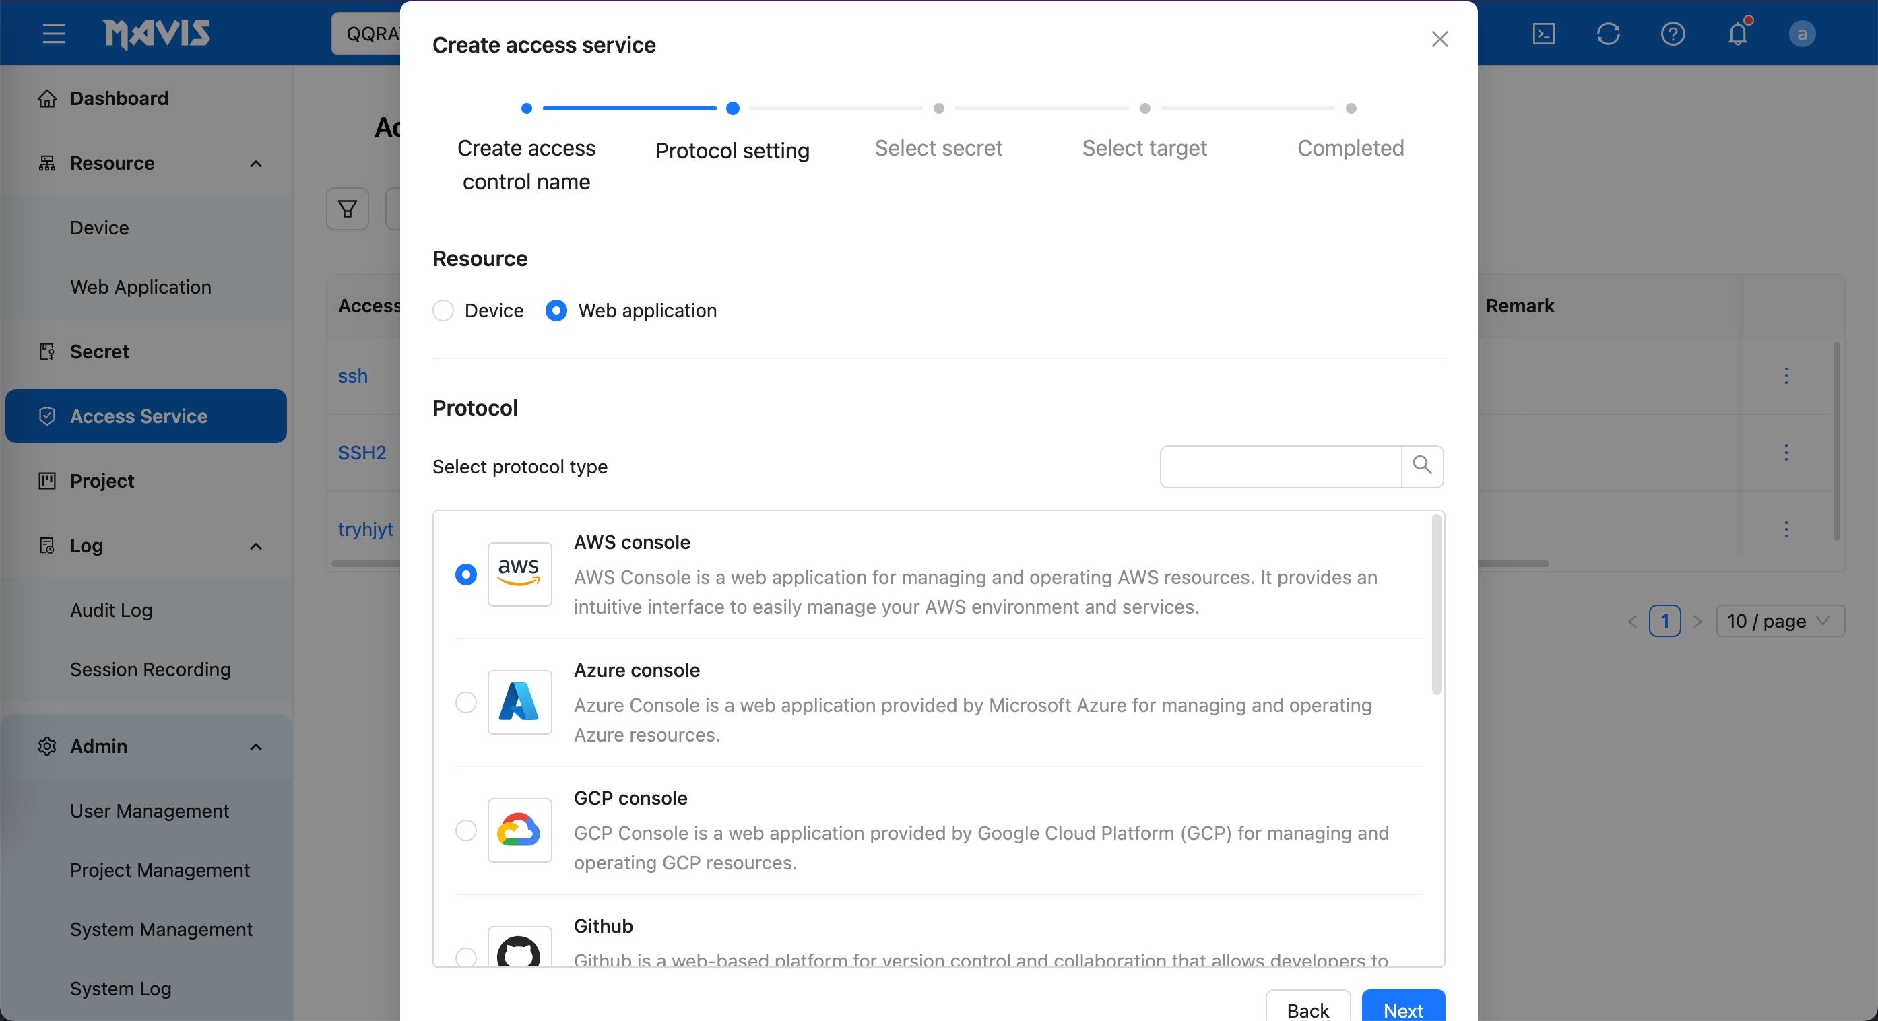Open the SSH2 access service link
Screen dimensions: 1878x1021
362,452
